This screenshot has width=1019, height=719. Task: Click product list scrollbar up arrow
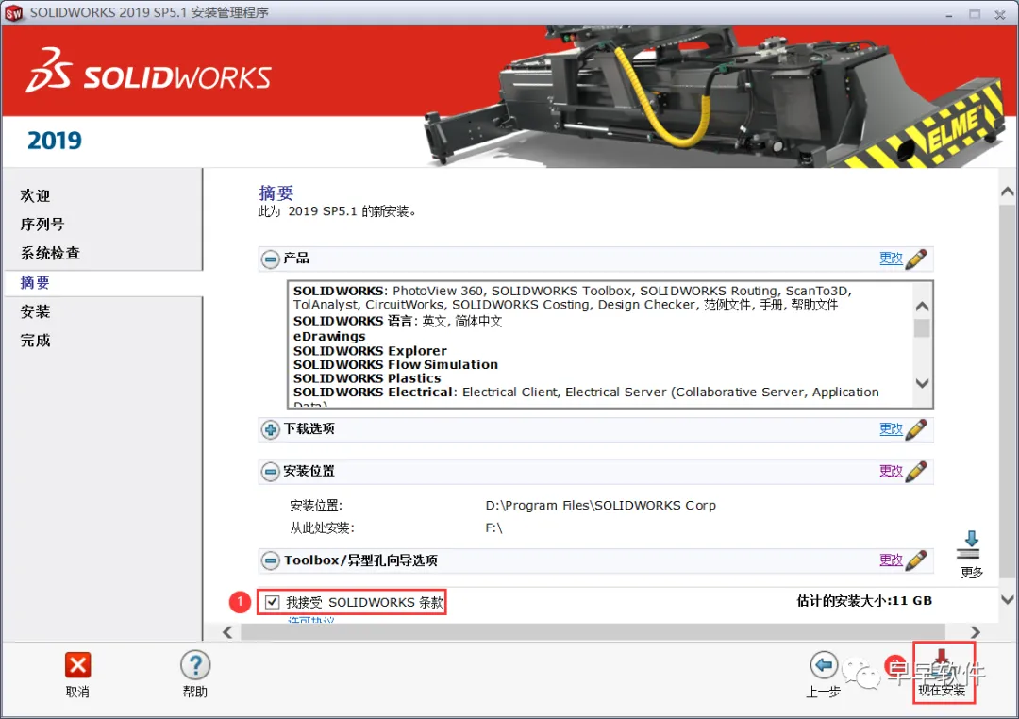coord(922,307)
